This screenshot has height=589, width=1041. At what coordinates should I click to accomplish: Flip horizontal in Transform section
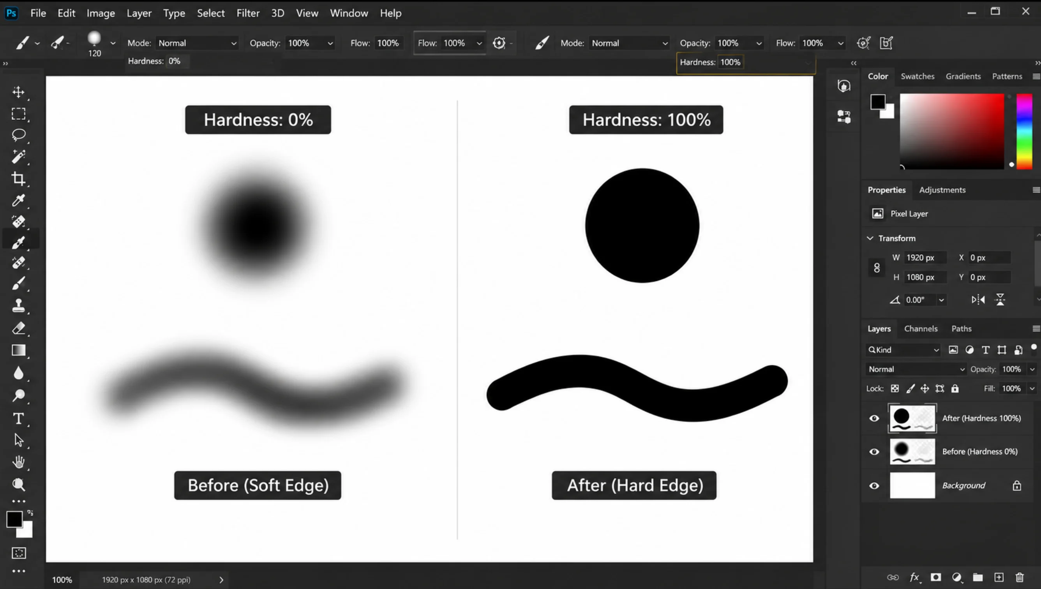click(x=978, y=300)
